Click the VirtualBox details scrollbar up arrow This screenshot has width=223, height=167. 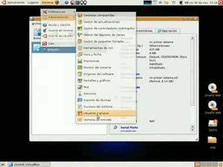[x=192, y=38]
